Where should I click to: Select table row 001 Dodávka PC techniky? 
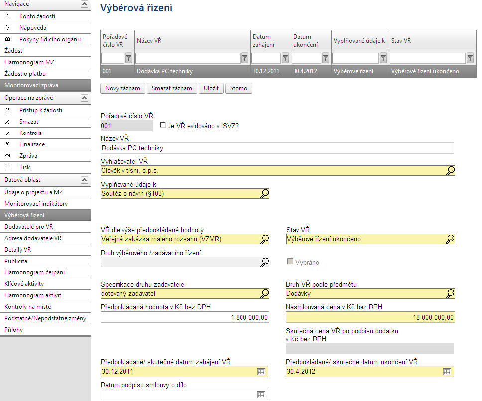[288, 71]
